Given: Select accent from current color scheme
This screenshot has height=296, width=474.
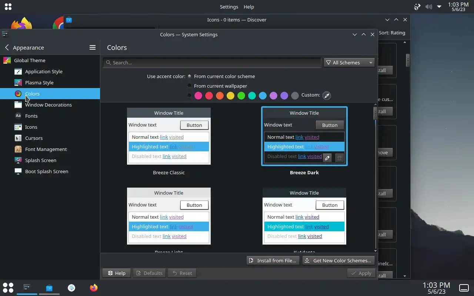Looking at the screenshot, I should (x=190, y=76).
